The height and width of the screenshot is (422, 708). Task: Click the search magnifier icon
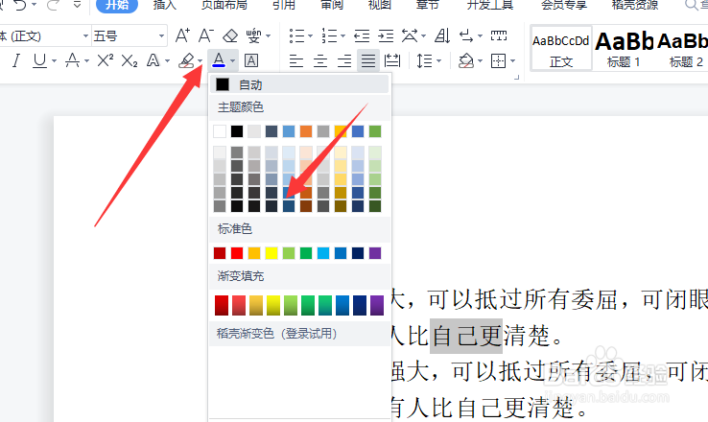[x=692, y=5]
